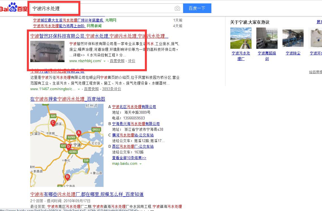Image resolution: width=322 pixels, height=211 pixels.
Task: Open map result D 西区污水处理厂-公交车站
Action: click(133, 146)
